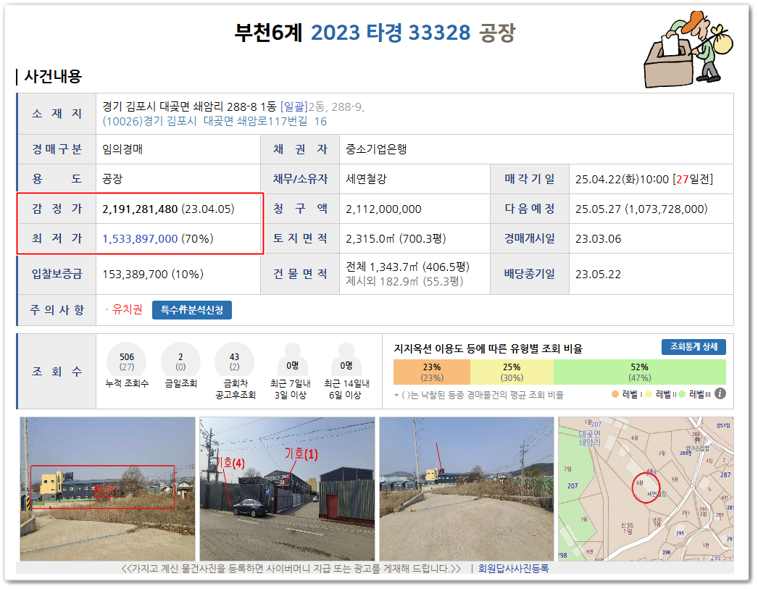This screenshot has width=758, height=589.
Task: Click the orange 23% level I bar
Action: 432,372
